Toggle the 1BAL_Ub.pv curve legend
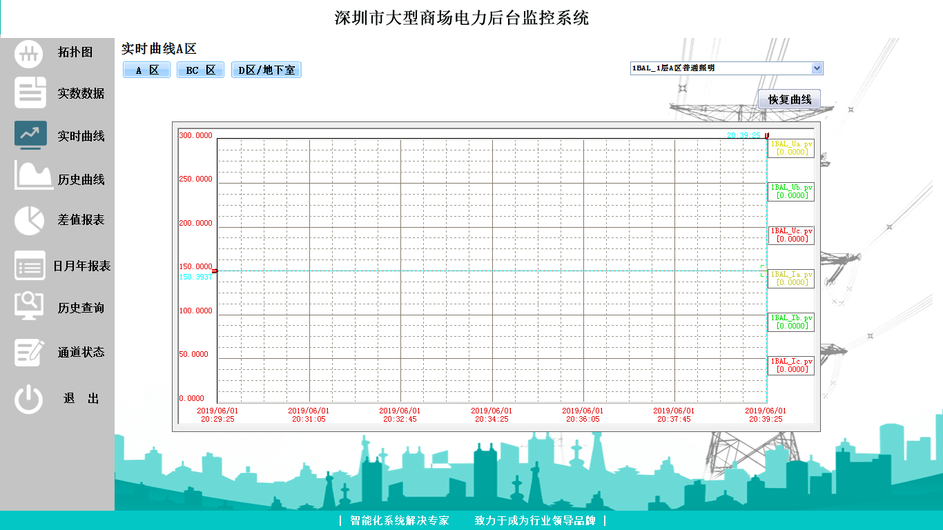 (x=791, y=191)
